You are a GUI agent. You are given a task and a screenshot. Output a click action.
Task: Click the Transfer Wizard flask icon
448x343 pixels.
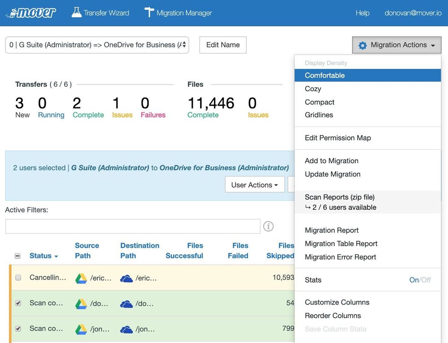(x=76, y=13)
